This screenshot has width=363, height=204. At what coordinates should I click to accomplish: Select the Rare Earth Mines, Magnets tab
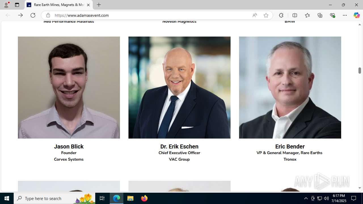coord(59,5)
